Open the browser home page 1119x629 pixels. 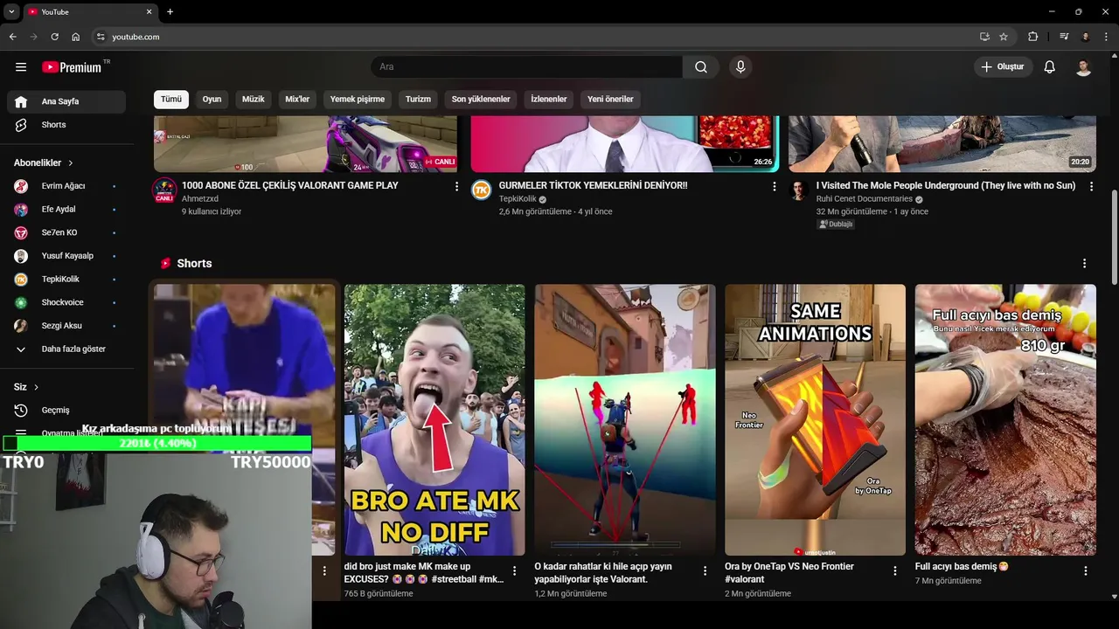point(76,37)
